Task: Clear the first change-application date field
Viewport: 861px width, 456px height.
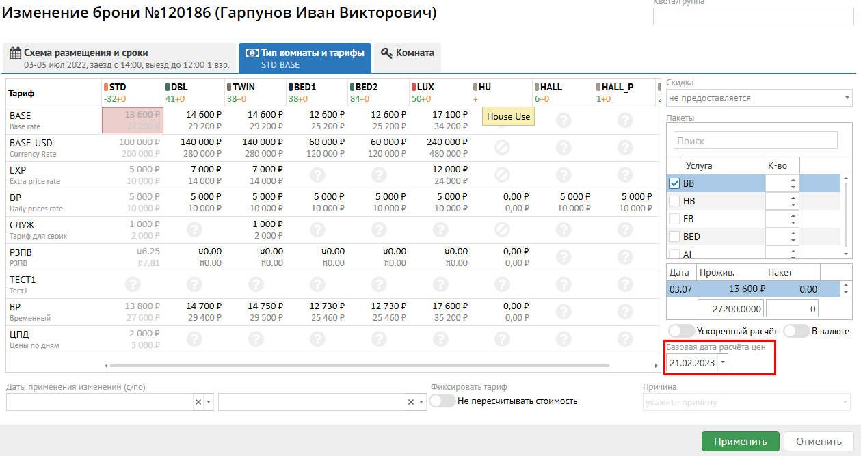Action: click(x=198, y=402)
